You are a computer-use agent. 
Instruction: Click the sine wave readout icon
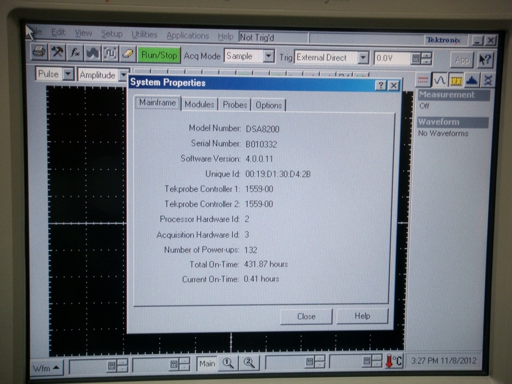439,80
